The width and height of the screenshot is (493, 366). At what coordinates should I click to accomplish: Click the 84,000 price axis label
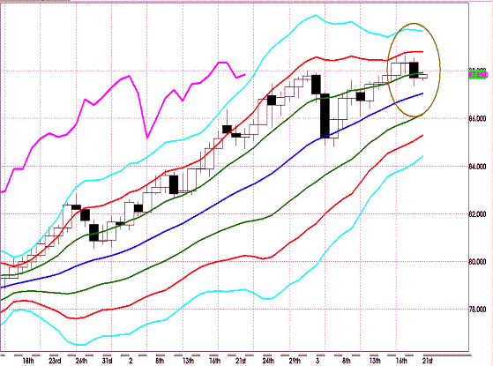point(477,167)
